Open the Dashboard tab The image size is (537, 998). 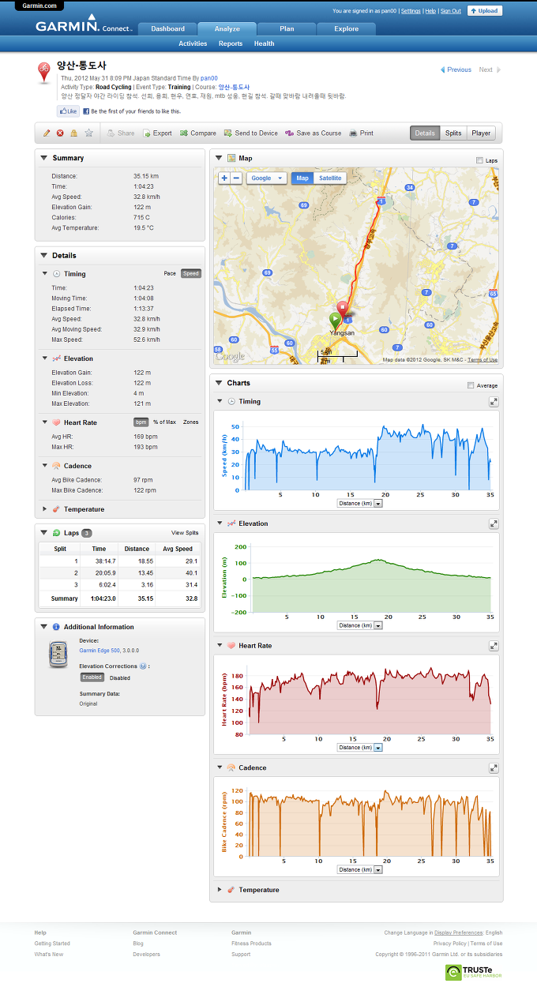tap(167, 29)
